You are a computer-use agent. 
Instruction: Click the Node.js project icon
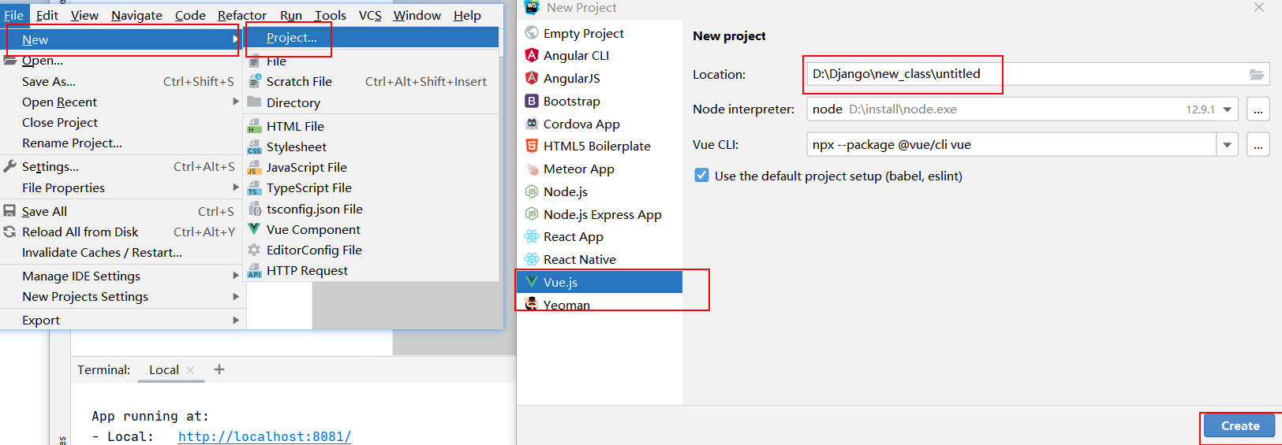click(532, 191)
